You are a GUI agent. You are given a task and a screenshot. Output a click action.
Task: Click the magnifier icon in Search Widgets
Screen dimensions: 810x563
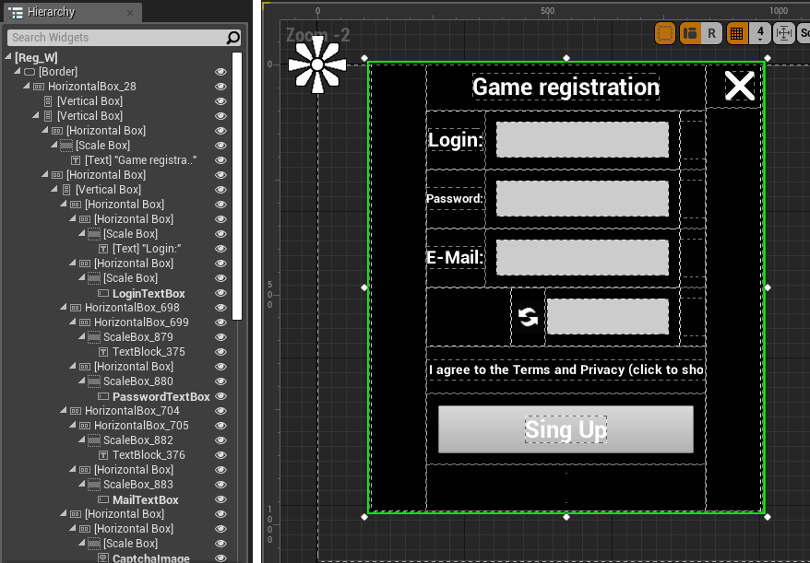[233, 37]
